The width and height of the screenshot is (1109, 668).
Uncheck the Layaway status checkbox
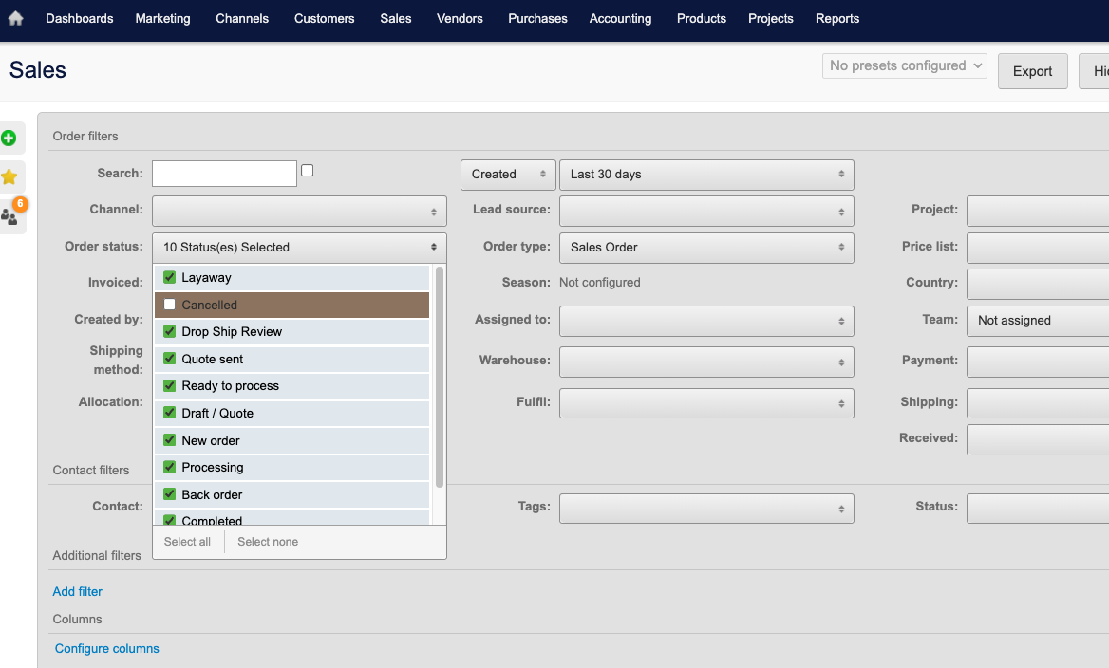171,277
